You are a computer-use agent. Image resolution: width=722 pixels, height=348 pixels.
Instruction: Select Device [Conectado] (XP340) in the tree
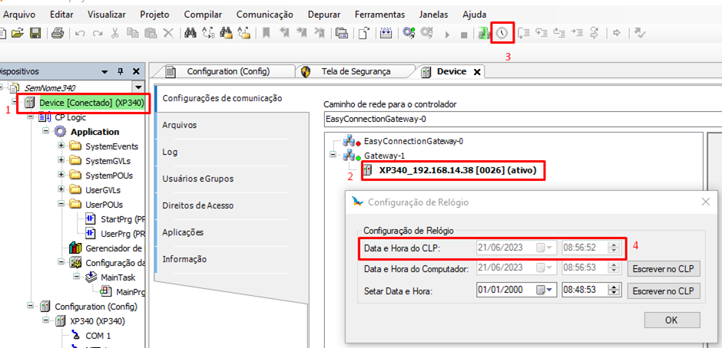pos(91,103)
